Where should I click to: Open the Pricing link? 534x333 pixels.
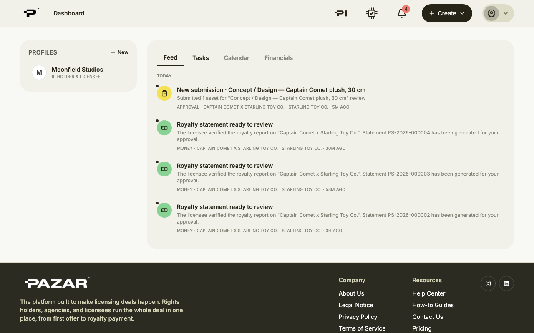point(422,328)
